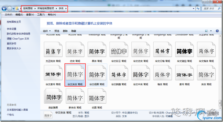
Task: Select the 华文楷体 常规 font icon
Action: coord(207,49)
